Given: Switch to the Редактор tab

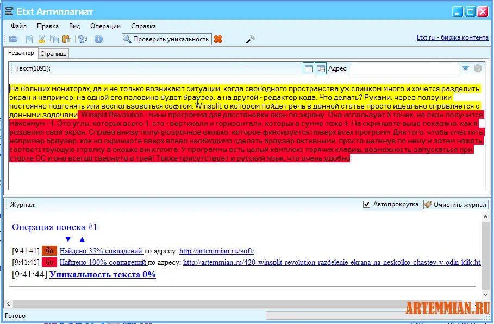Looking at the screenshot, I should 21,53.
